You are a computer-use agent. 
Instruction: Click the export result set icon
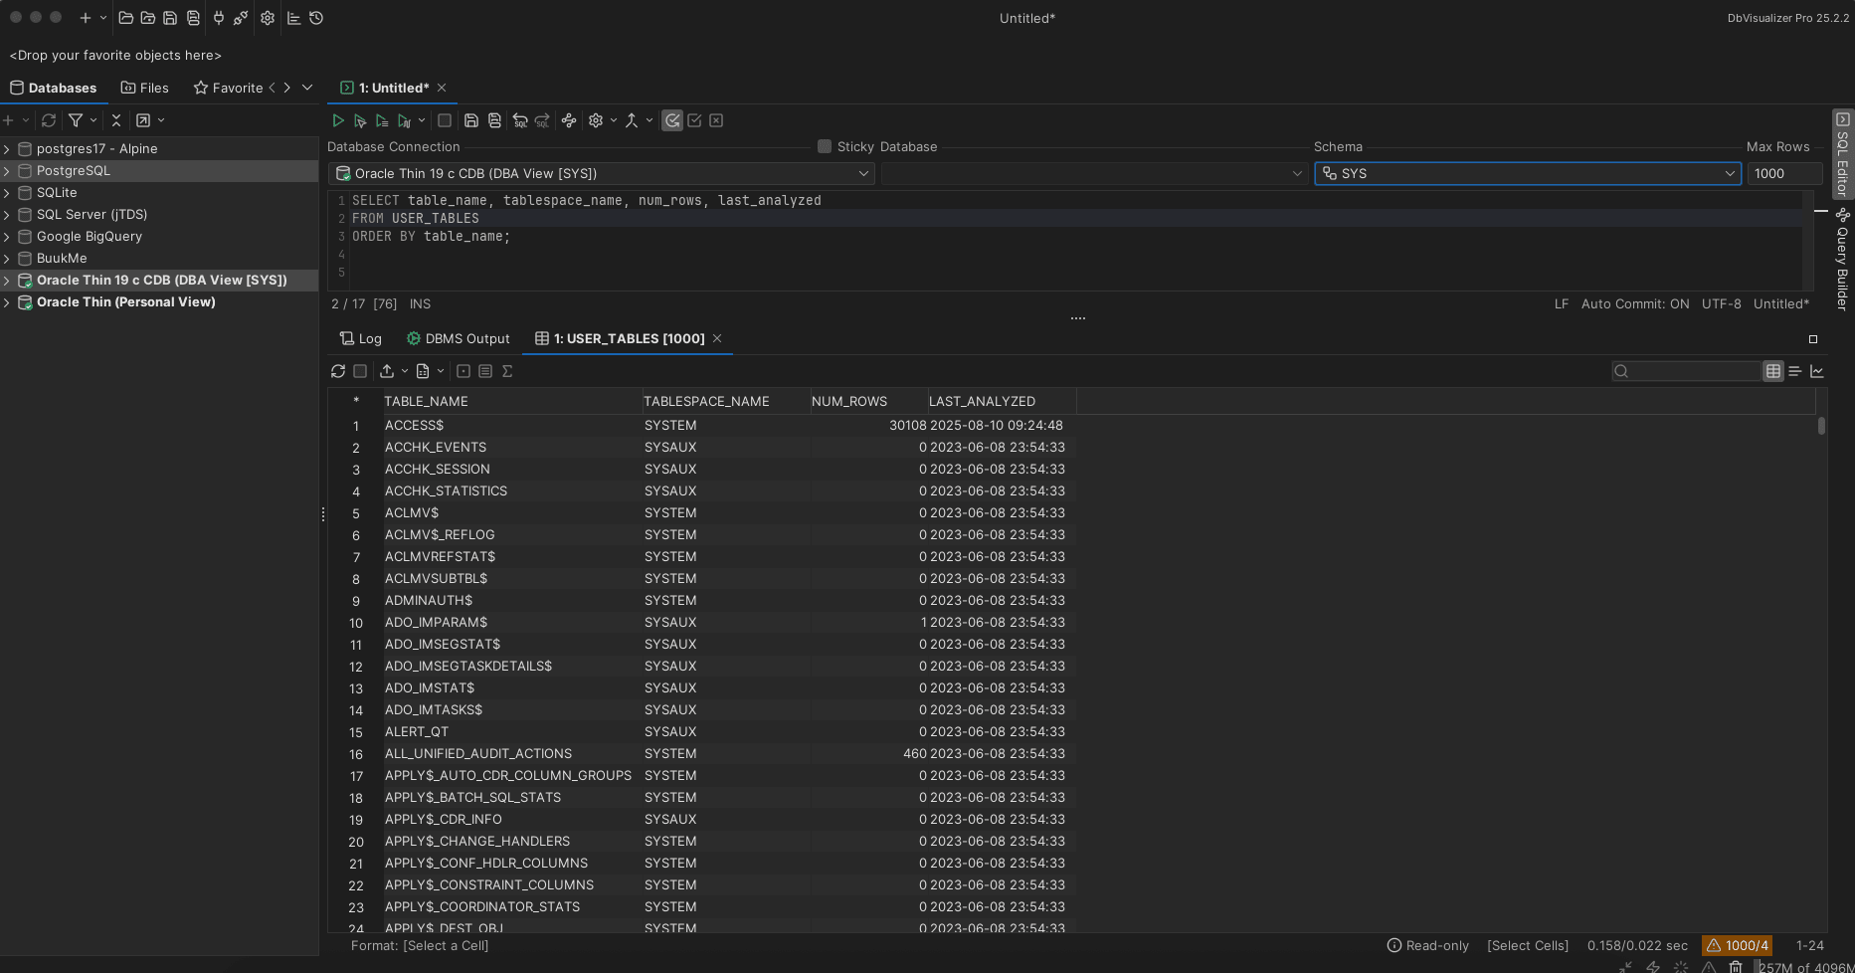pos(387,371)
